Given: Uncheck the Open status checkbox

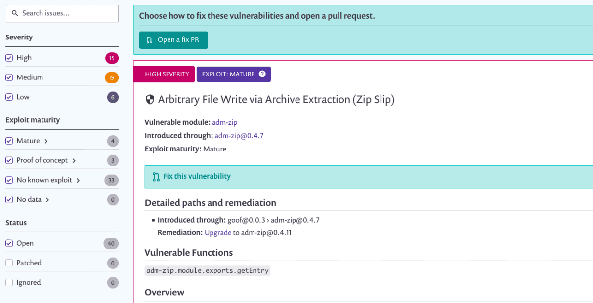Looking at the screenshot, I should point(9,243).
